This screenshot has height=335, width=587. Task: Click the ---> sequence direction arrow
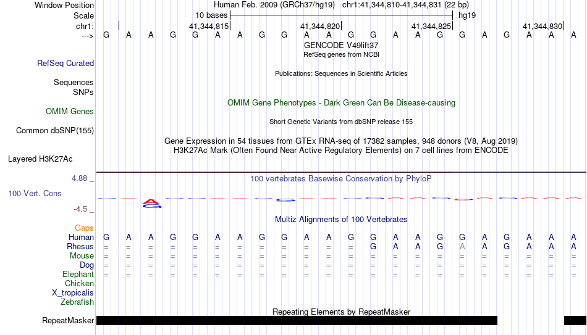87,36
